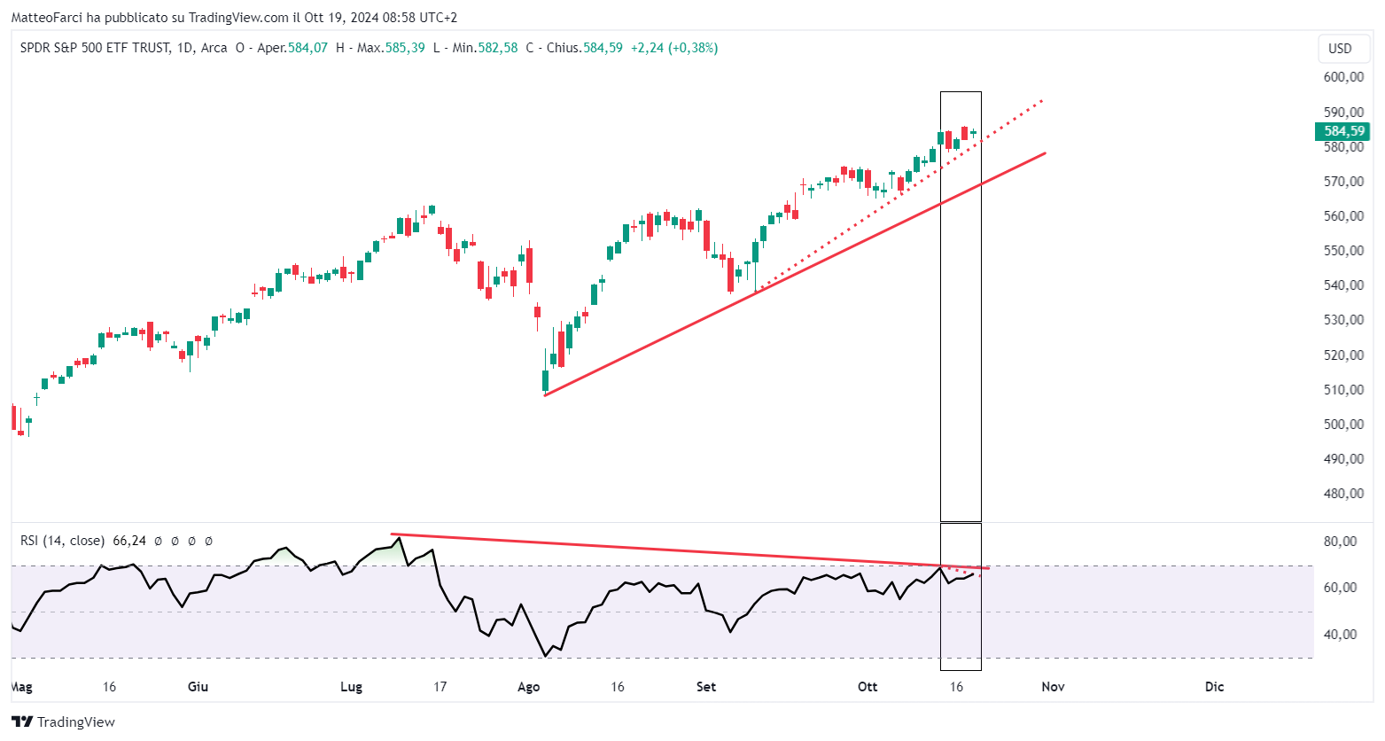Click the RSI 80,00 axis label

1340,542
